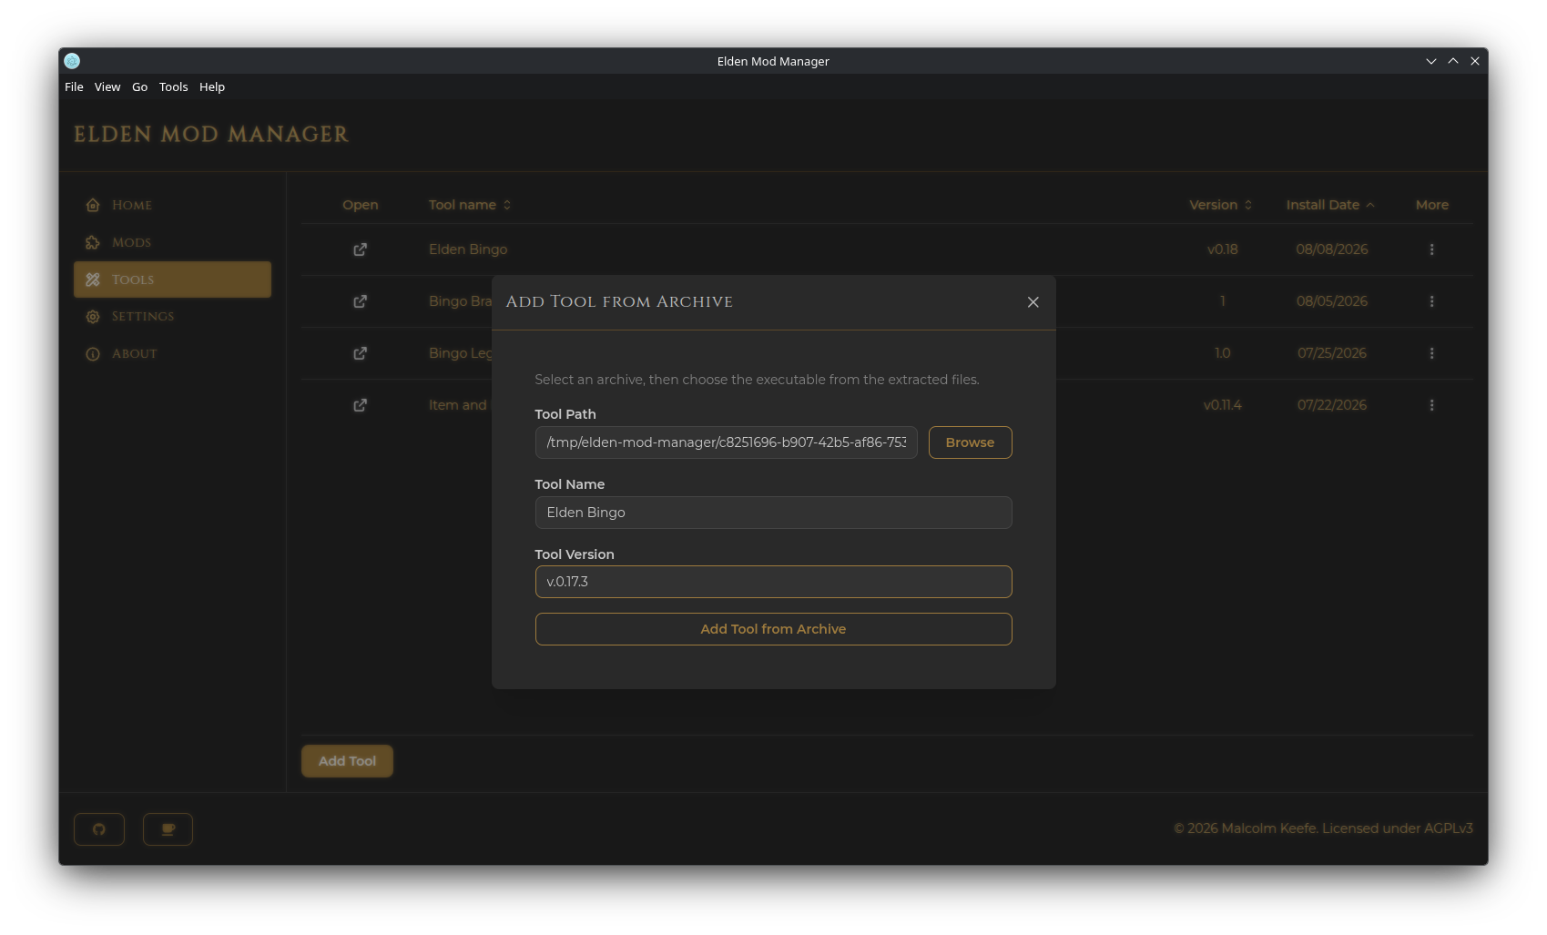Click the 07/22/2026 install date
The width and height of the screenshot is (1547, 935).
tap(1331, 405)
